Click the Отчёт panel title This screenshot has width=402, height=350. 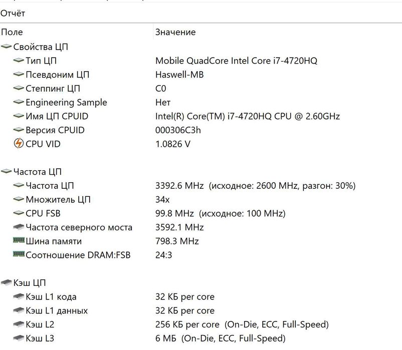[13, 14]
